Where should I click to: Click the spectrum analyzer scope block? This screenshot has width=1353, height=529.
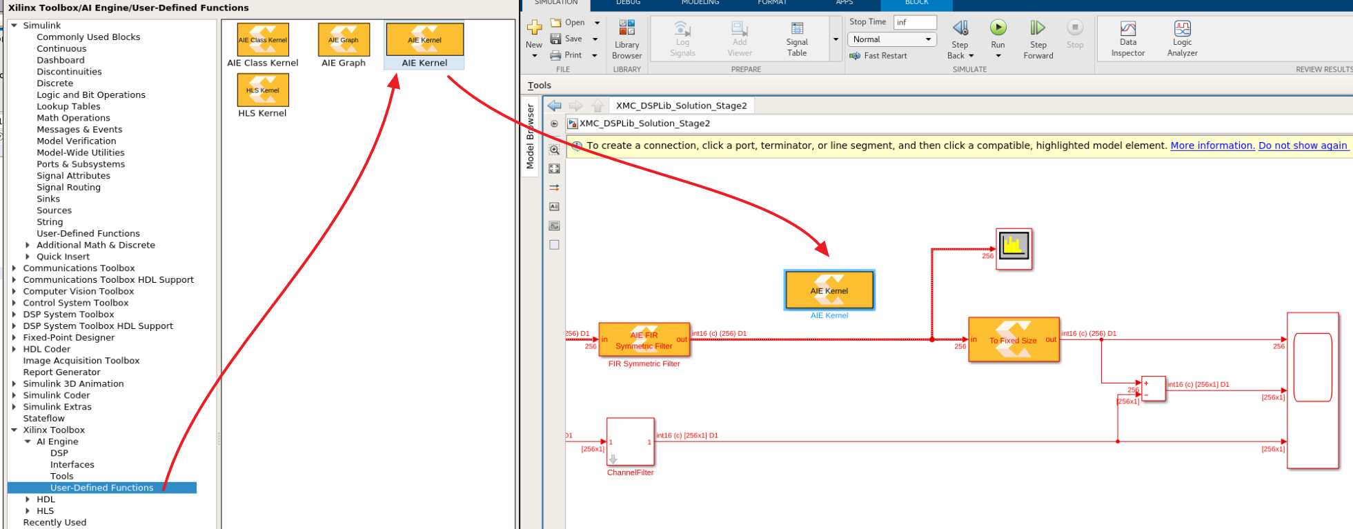tap(1014, 246)
